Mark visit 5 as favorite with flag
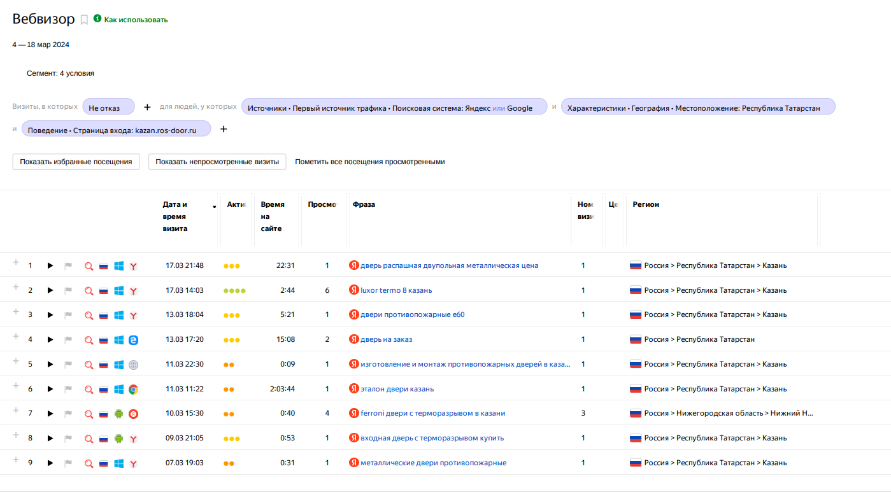 point(68,365)
